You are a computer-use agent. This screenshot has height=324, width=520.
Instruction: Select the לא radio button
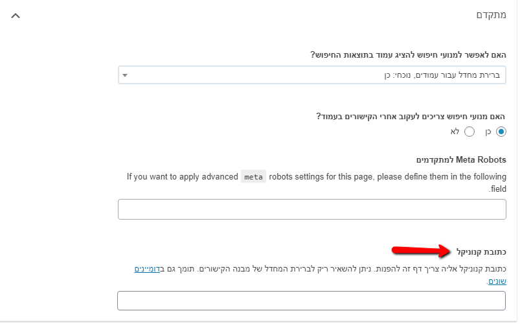469,132
